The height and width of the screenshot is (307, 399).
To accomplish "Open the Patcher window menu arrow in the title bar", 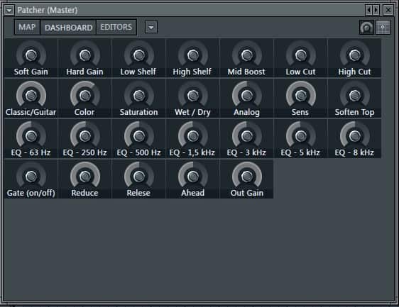I will click(x=9, y=10).
